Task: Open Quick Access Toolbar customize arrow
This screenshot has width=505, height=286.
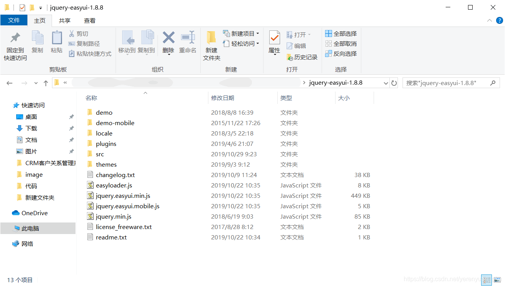Action: [x=40, y=8]
